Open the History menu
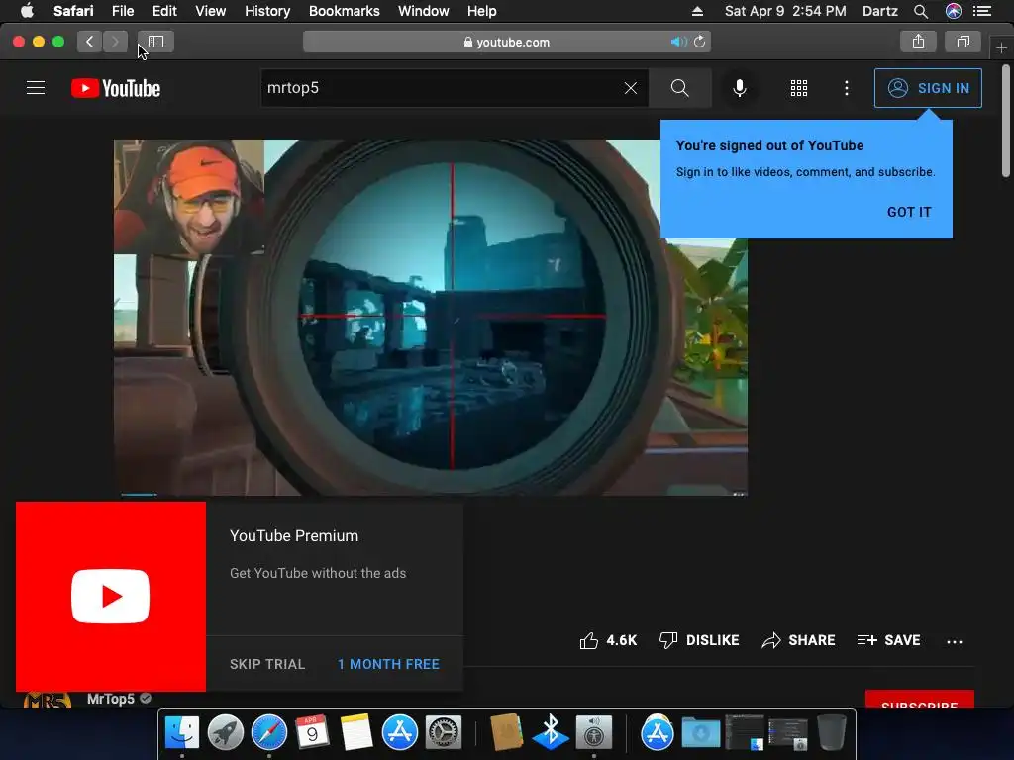This screenshot has height=760, width=1014. click(267, 11)
